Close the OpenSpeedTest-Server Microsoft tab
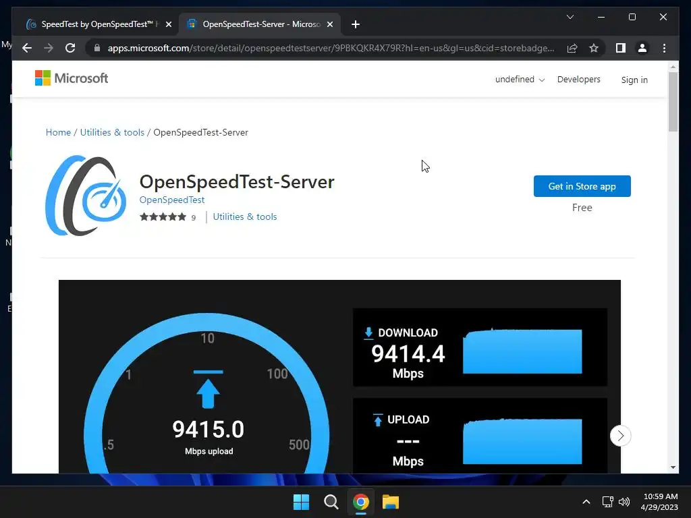The image size is (691, 518). point(329,24)
